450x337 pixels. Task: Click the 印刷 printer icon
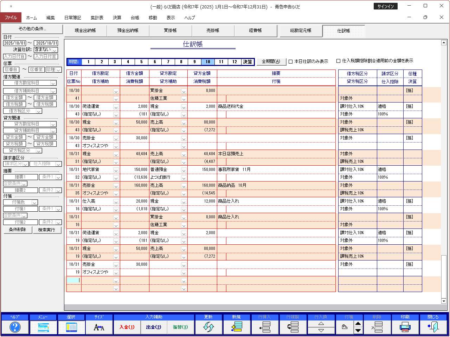coord(405,327)
